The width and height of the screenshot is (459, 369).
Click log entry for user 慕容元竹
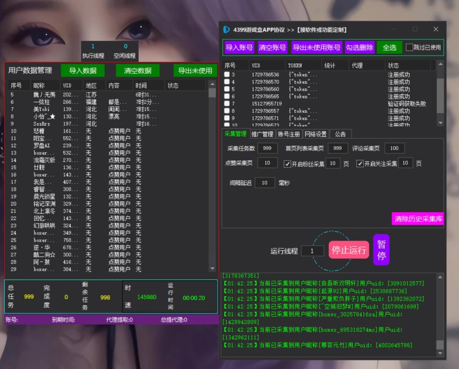(x=318, y=345)
